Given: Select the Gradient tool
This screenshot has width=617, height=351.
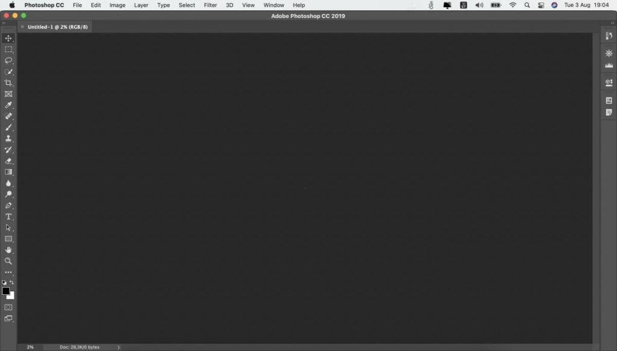Looking at the screenshot, I should pyautogui.click(x=8, y=172).
